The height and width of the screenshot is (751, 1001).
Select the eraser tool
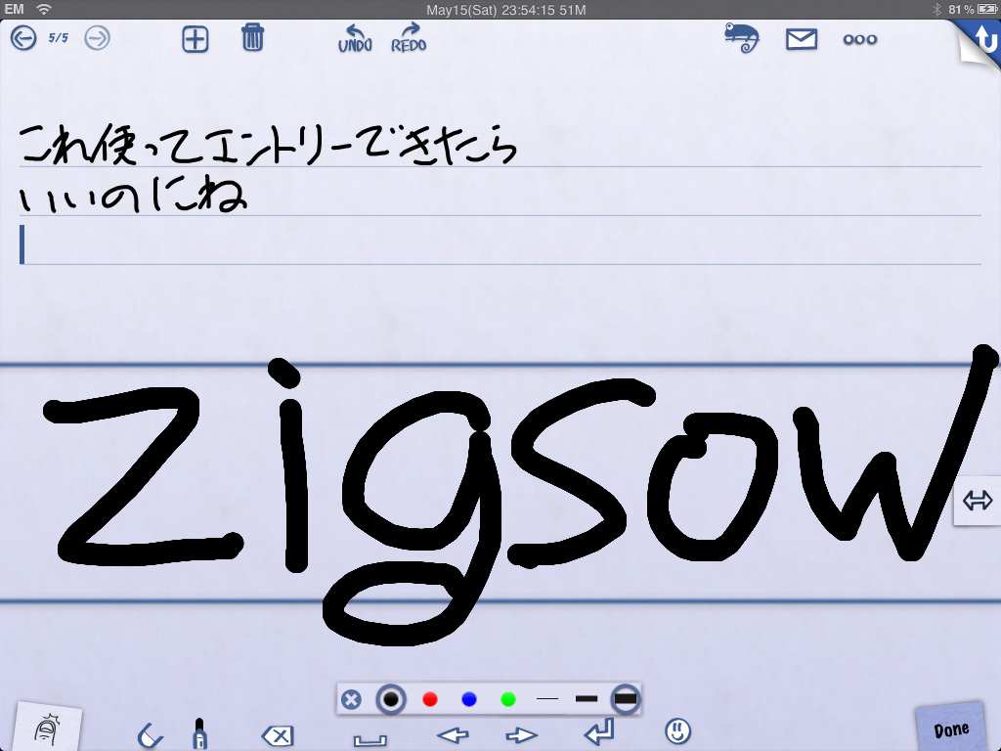point(150,735)
